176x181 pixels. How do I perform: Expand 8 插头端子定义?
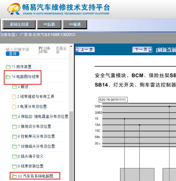tap(31, 156)
